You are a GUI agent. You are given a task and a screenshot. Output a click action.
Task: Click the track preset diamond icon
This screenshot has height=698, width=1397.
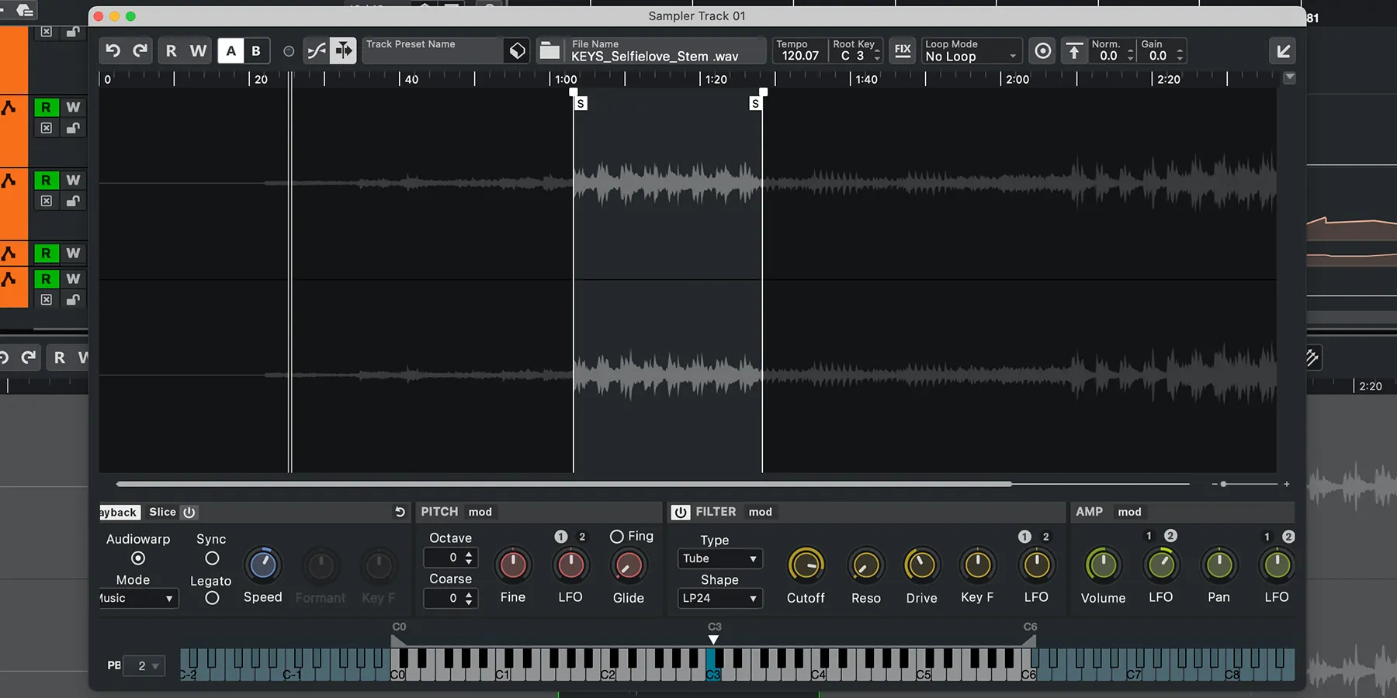pyautogui.click(x=518, y=50)
